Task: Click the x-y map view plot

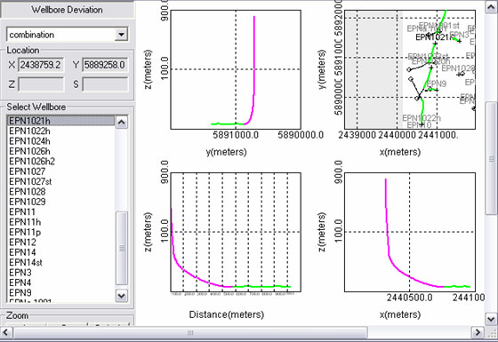Action: point(410,69)
